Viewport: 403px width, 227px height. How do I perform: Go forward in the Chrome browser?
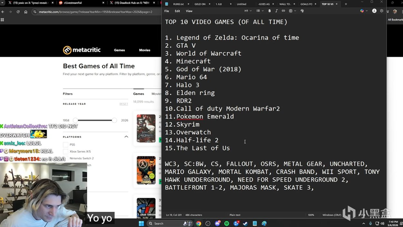pyautogui.click(x=10, y=12)
